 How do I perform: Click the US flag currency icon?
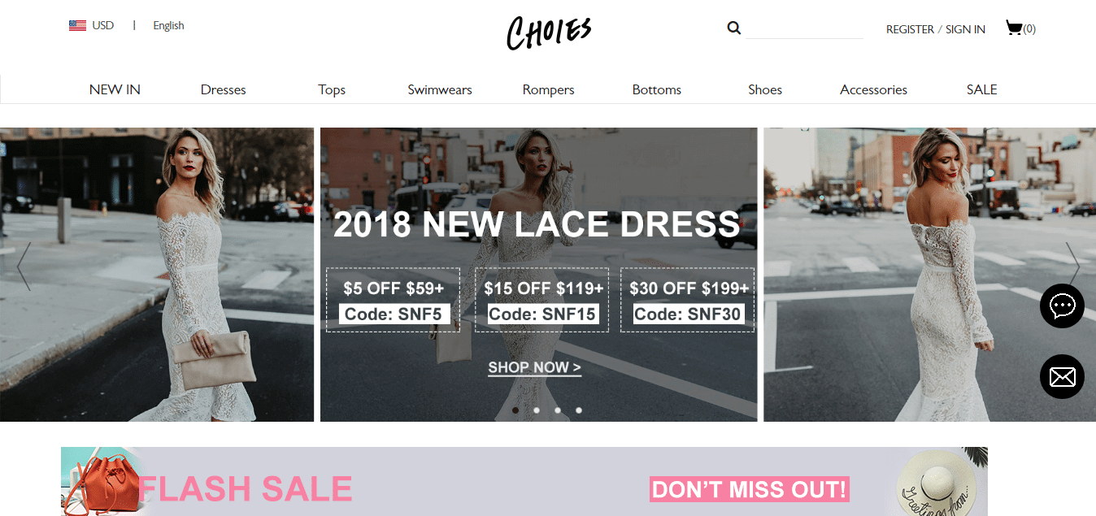coord(77,26)
